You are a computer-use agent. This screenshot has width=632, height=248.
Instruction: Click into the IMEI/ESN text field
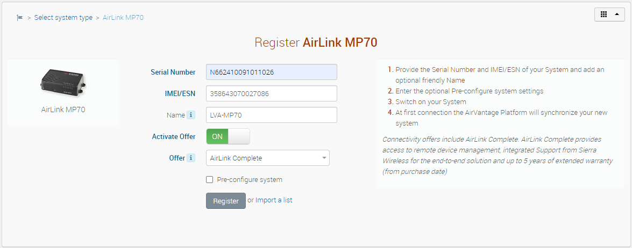[x=272, y=93]
